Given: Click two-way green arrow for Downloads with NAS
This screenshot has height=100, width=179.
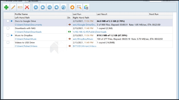Looking at the screenshot, I should pos(69,32).
